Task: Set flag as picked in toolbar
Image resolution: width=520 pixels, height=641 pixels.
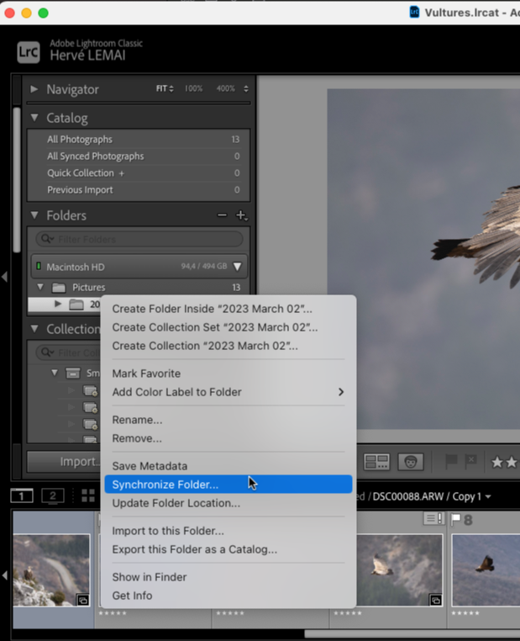Action: [x=450, y=462]
